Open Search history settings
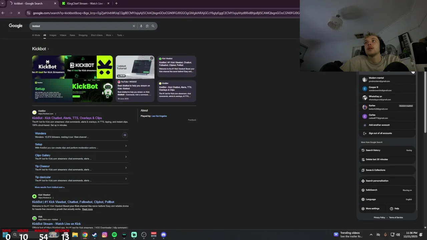Image resolution: width=427 pixels, height=240 pixels. tap(388, 150)
